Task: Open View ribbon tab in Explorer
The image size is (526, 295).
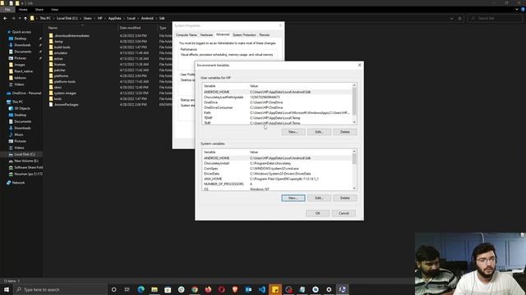Action: point(55,10)
